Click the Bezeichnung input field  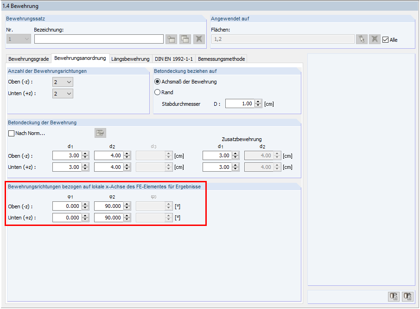coord(98,39)
